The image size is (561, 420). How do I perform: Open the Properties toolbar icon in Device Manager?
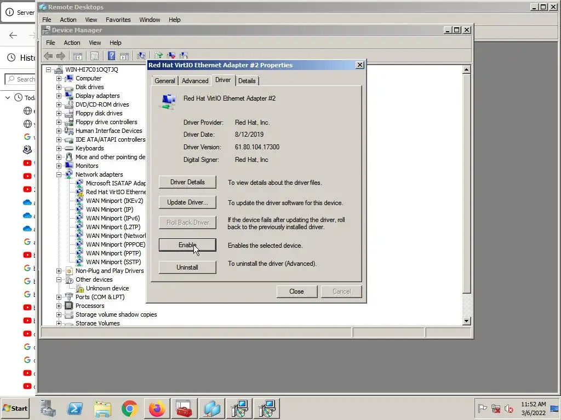click(94, 56)
